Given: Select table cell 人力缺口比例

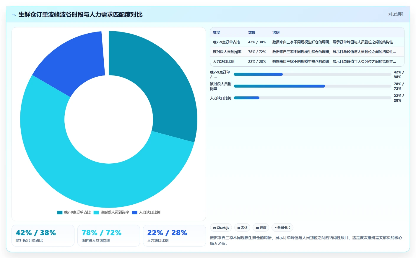Looking at the screenshot, I should [224, 62].
